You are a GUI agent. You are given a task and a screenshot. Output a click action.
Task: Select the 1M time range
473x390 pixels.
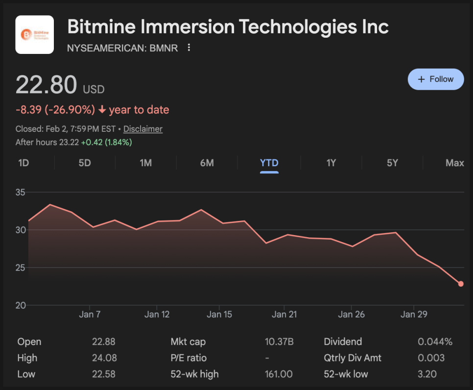(x=145, y=163)
